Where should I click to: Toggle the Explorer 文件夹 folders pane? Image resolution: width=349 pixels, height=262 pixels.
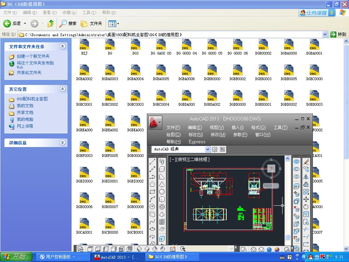91,24
